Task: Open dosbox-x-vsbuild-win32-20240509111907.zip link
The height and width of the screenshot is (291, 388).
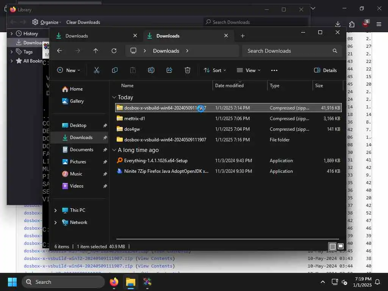Action: point(78,258)
